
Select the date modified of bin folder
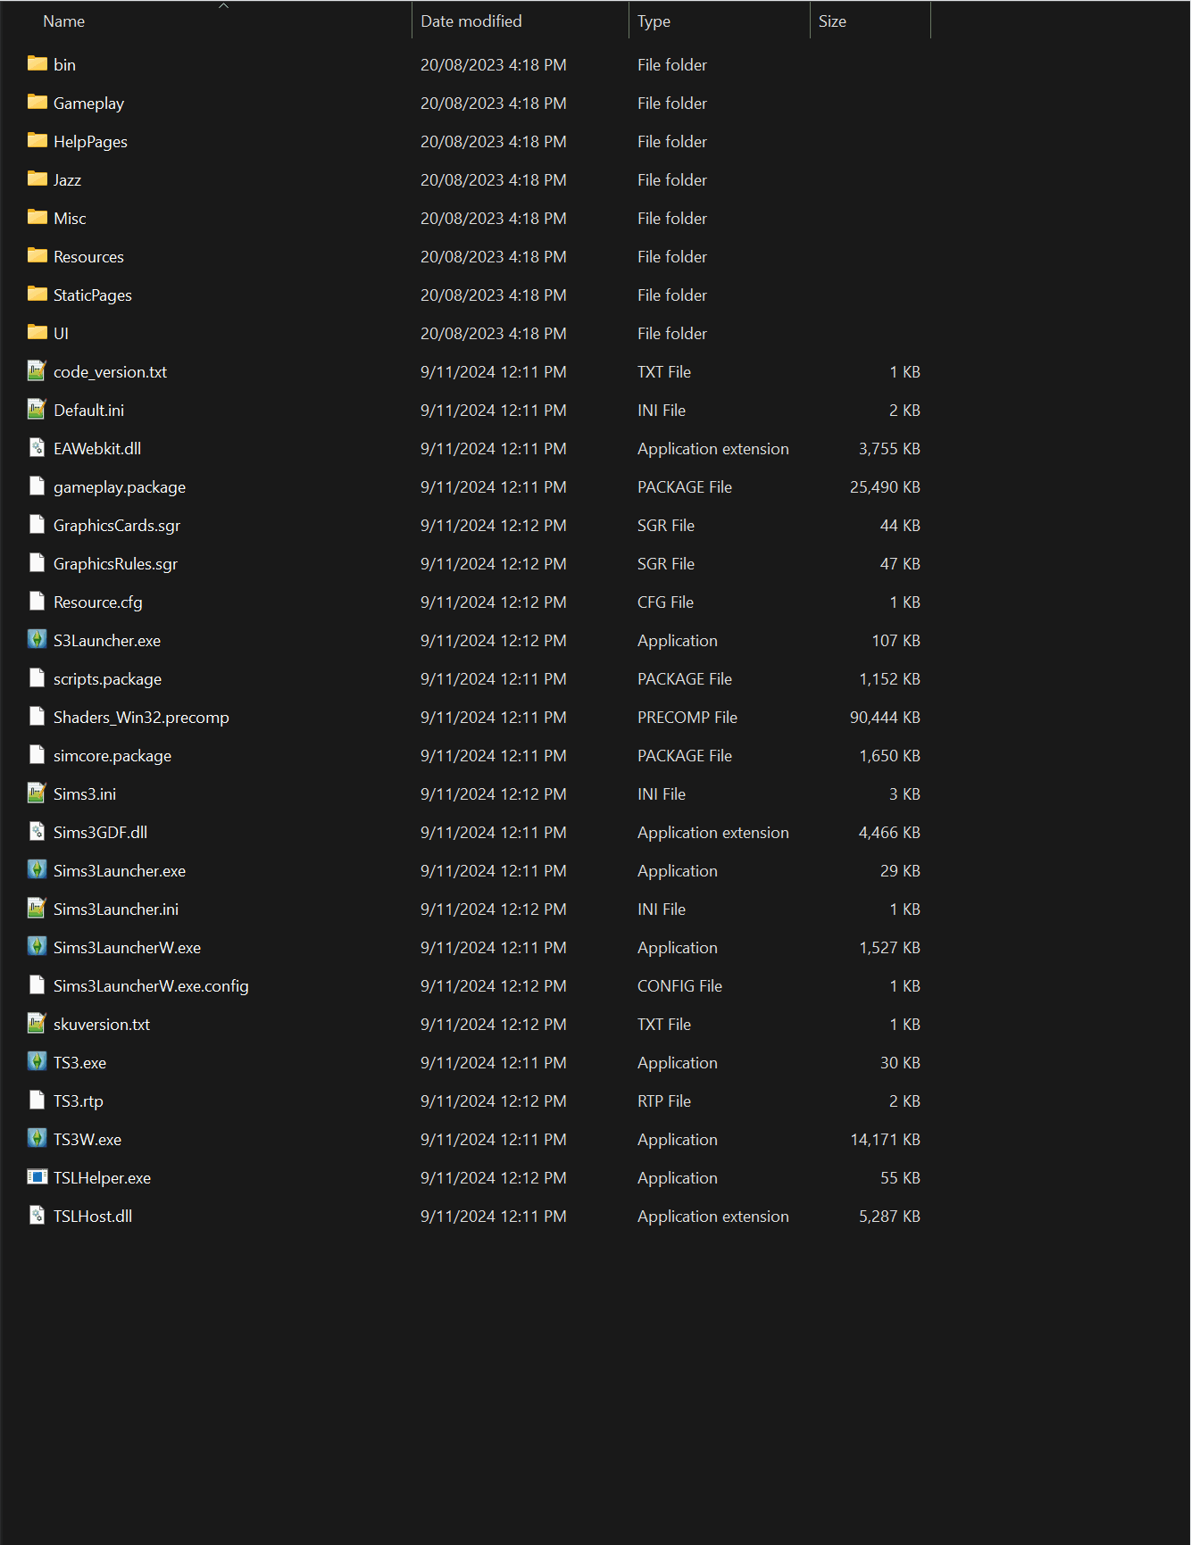point(494,65)
